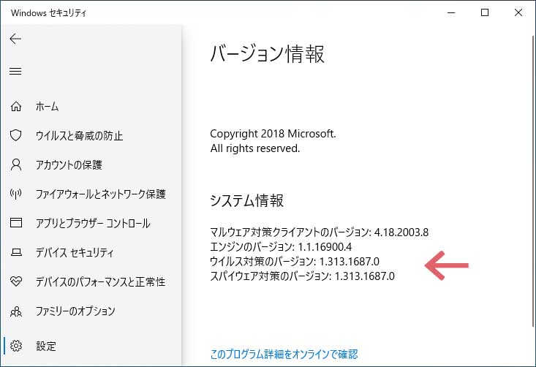
Task: Click the person icon for account protection
Action: [16, 164]
